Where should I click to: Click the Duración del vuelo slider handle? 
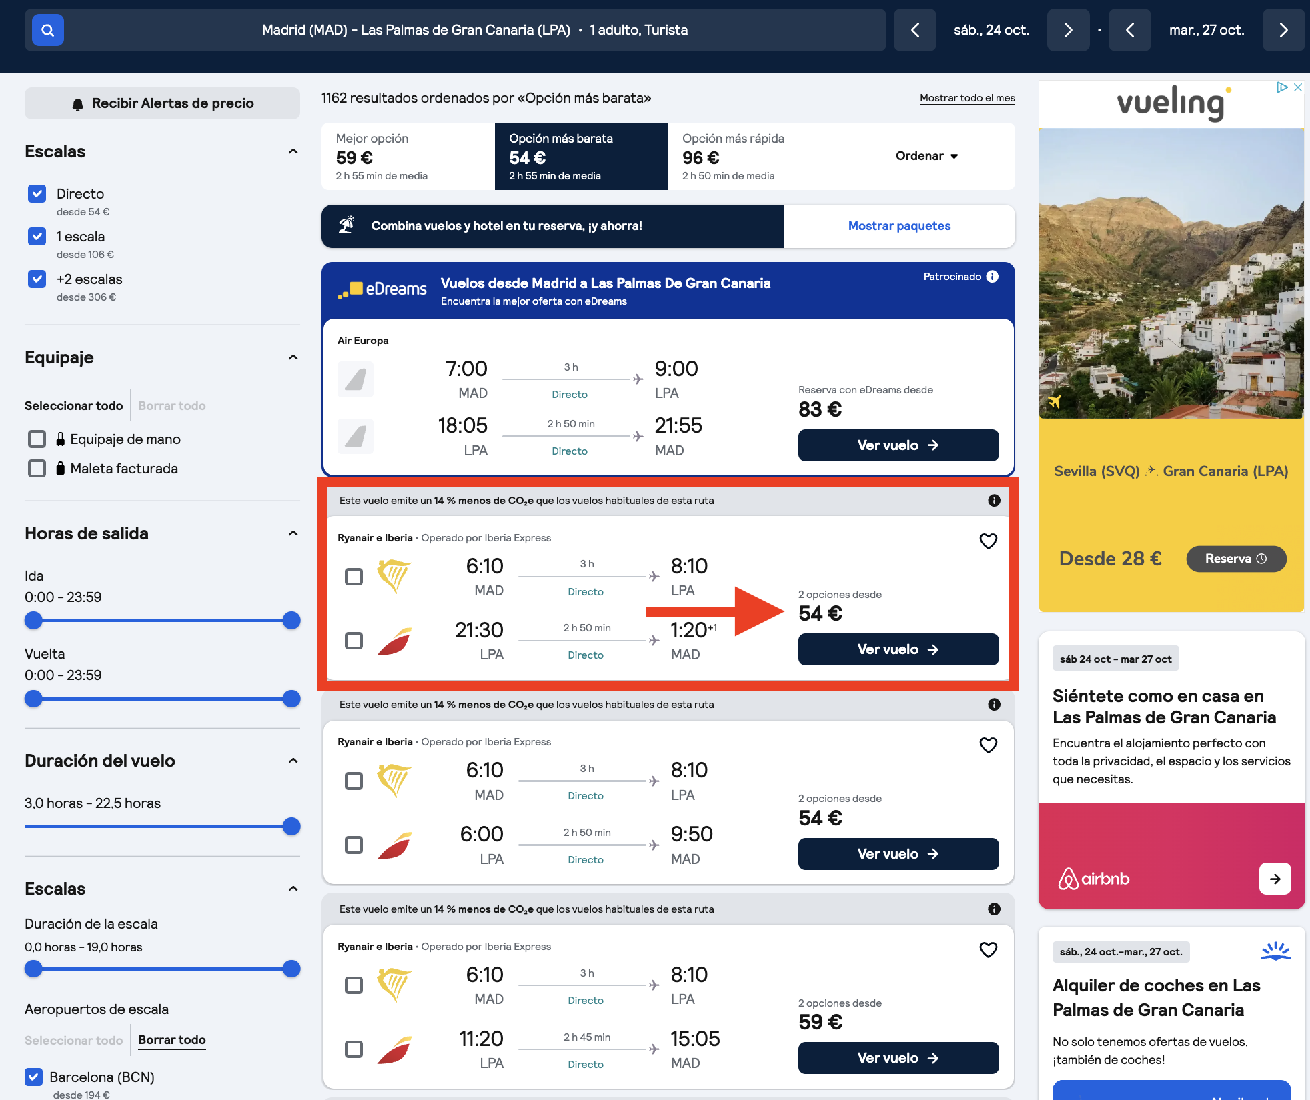tap(291, 827)
